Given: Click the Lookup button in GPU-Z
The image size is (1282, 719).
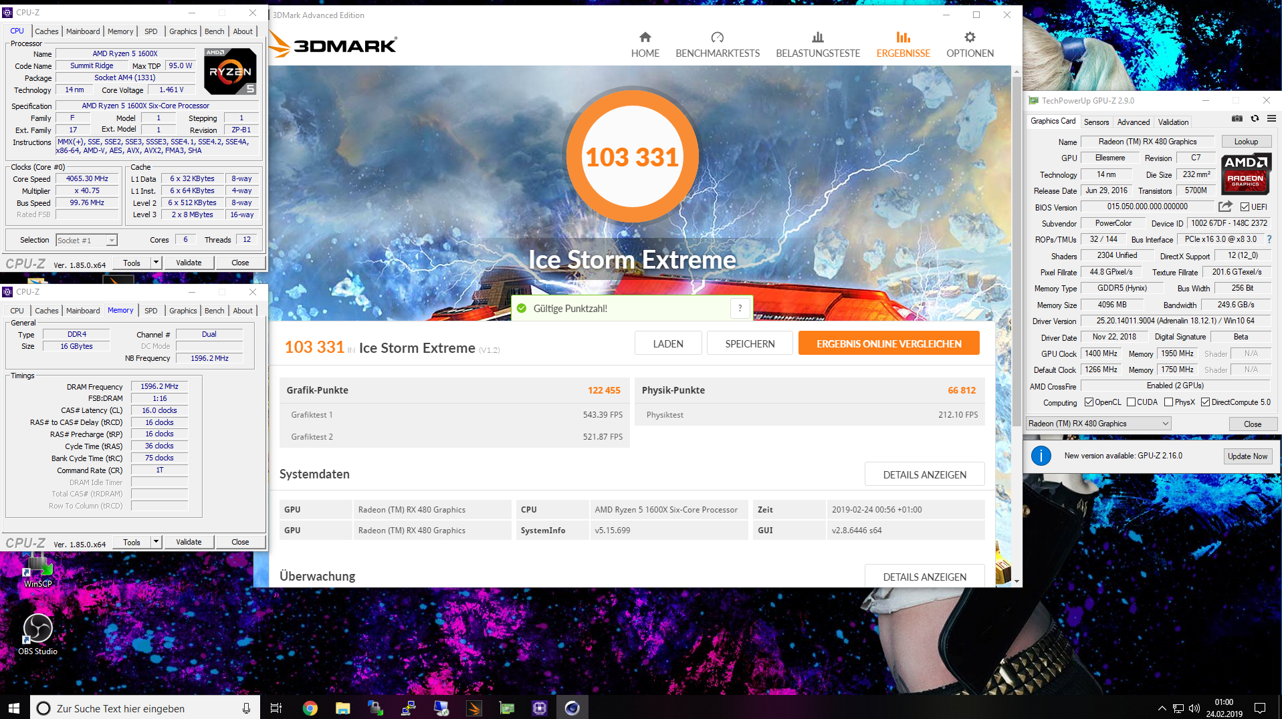Looking at the screenshot, I should click(1245, 142).
